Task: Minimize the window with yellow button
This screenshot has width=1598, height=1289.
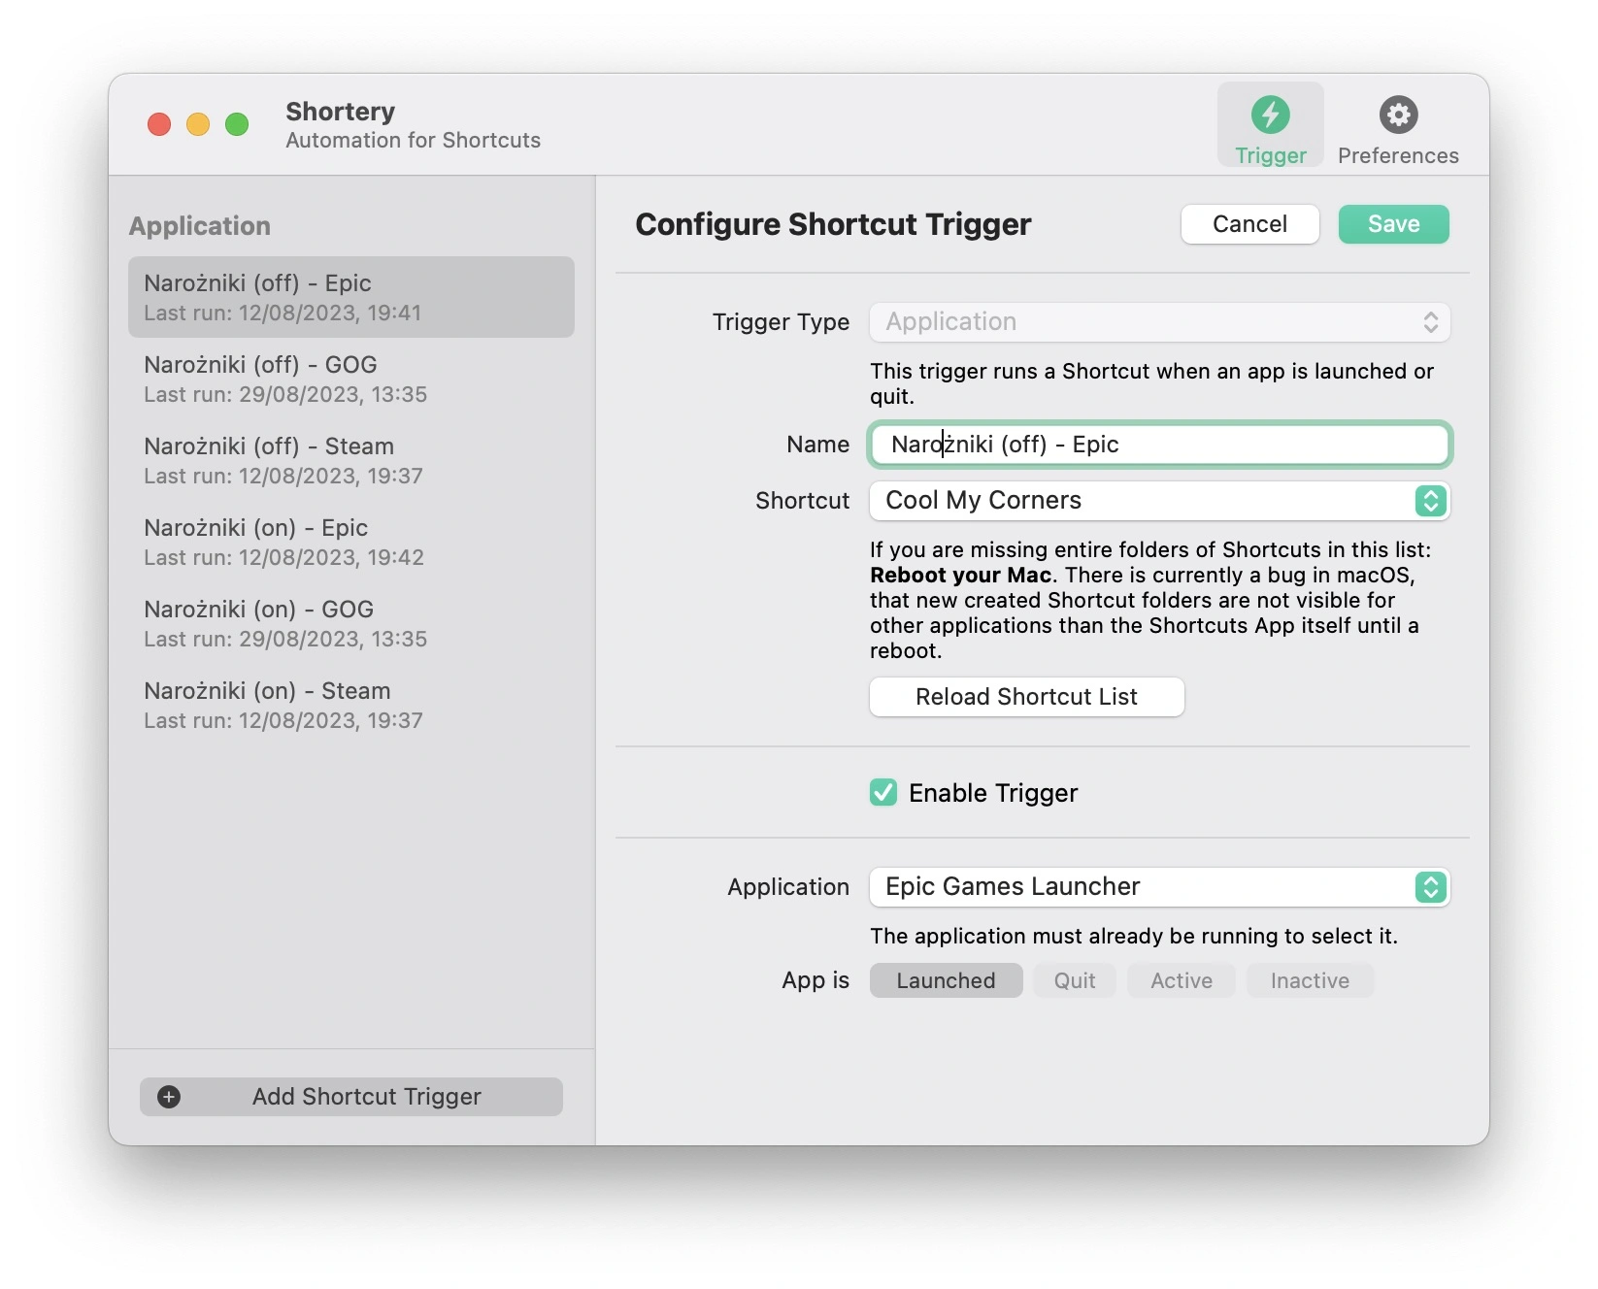Action: click(198, 124)
